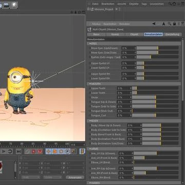185x185 pixels.
Task: Click the Anwenden button
Action: point(75,177)
